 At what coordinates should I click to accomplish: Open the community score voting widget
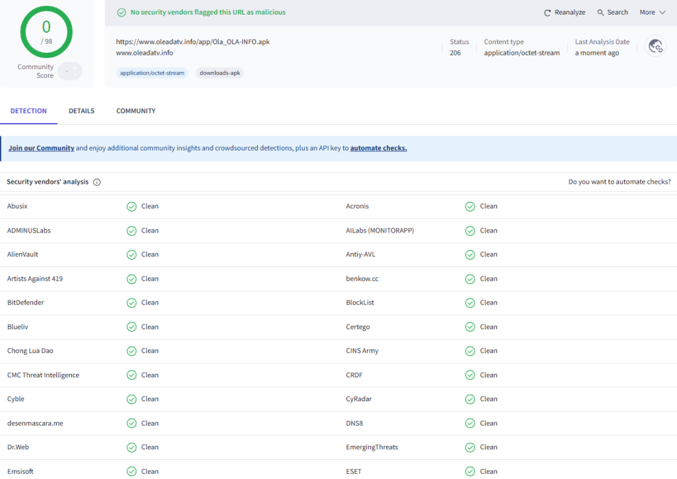(69, 71)
